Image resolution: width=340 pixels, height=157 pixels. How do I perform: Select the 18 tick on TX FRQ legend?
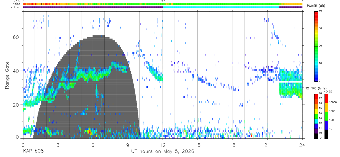(320, 93)
